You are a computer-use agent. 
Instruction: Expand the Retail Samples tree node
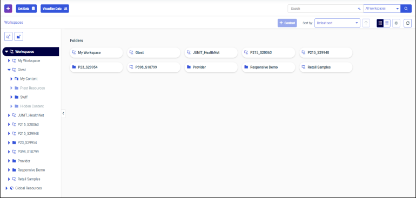click(x=9, y=179)
